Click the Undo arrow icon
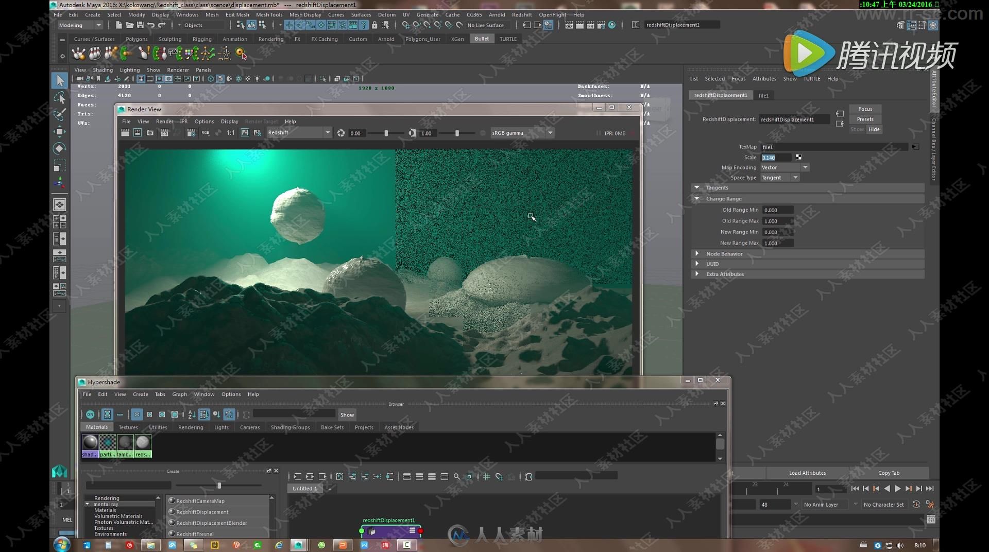Image resolution: width=989 pixels, height=552 pixels. pos(151,25)
